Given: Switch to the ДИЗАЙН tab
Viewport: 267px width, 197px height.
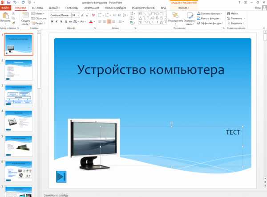Looking at the screenshot, I should point(54,8).
